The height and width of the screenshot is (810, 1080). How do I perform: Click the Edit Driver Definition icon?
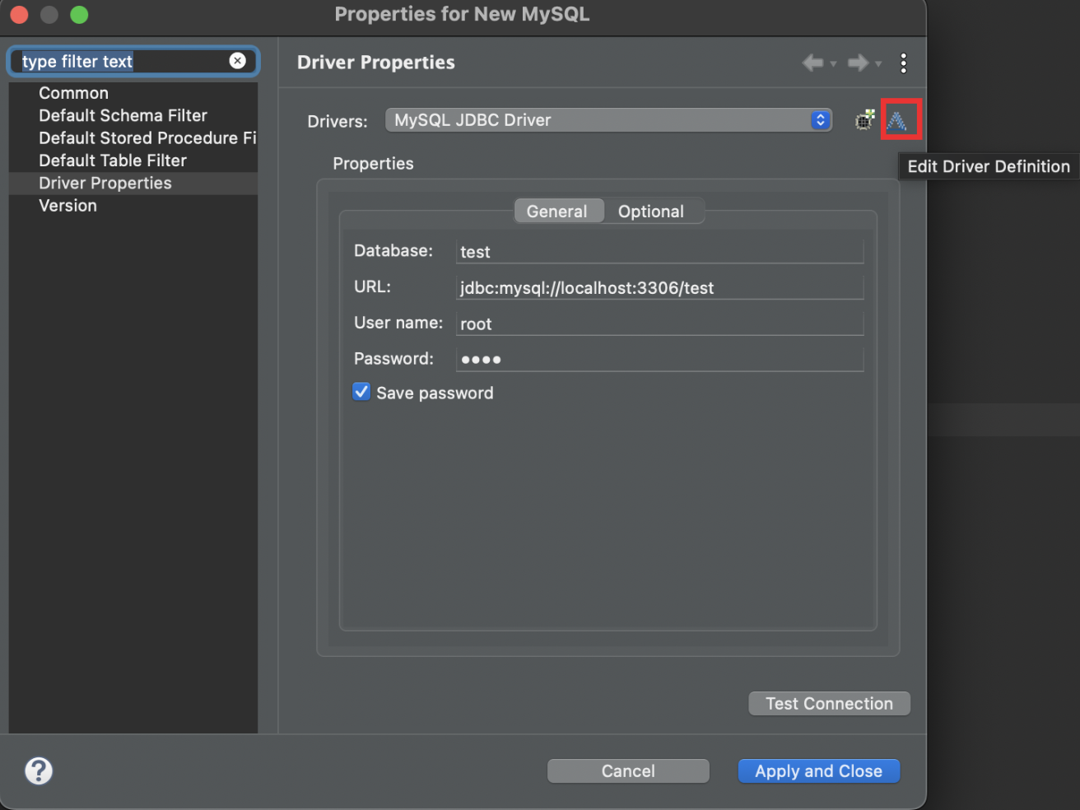(897, 121)
